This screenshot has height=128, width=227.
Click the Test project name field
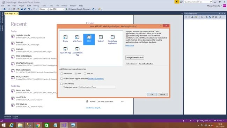click(x=97, y=87)
